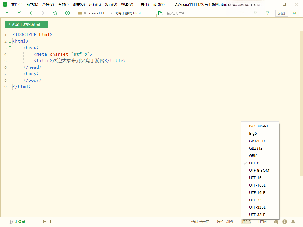Choose GB18030 encoding
Screen dimensions: 303x227
pyautogui.click(x=260, y=141)
